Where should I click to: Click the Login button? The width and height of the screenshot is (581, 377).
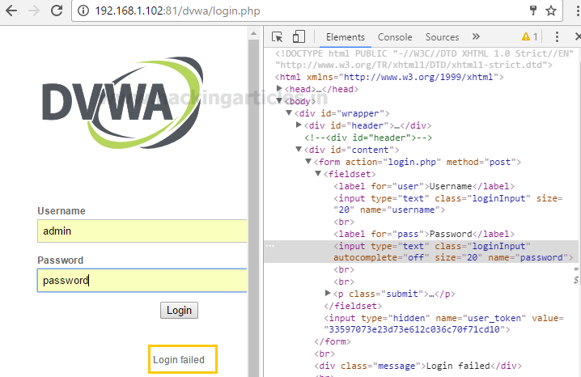click(179, 311)
